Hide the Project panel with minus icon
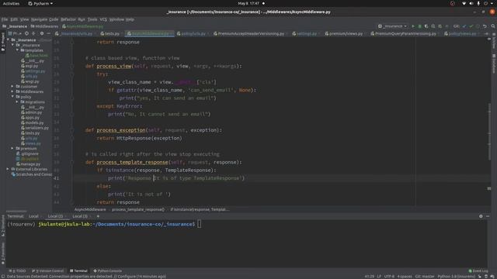The image size is (497, 279). [48, 33]
